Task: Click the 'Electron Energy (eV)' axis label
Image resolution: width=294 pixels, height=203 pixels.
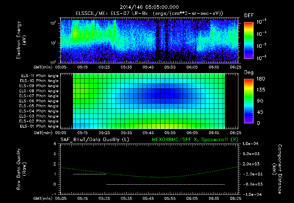Action: pos(21,40)
